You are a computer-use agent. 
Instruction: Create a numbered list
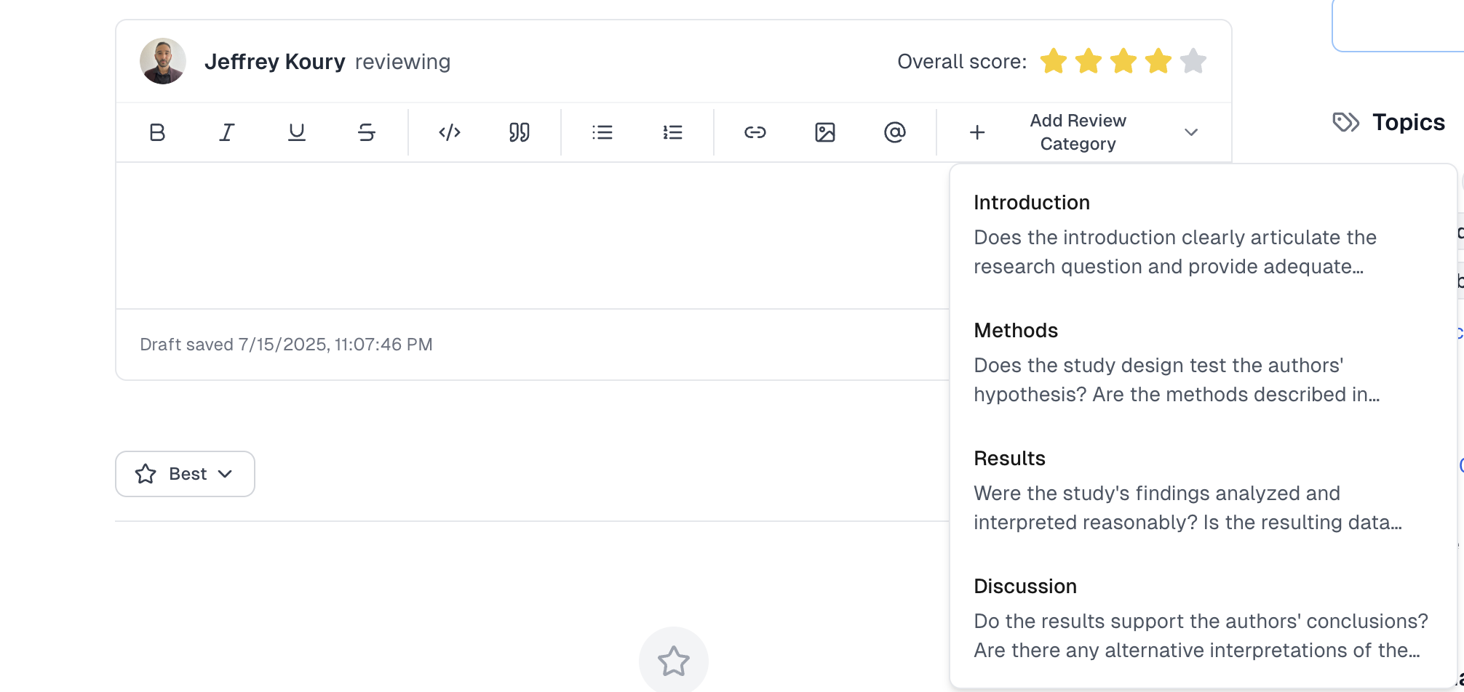[x=672, y=132]
